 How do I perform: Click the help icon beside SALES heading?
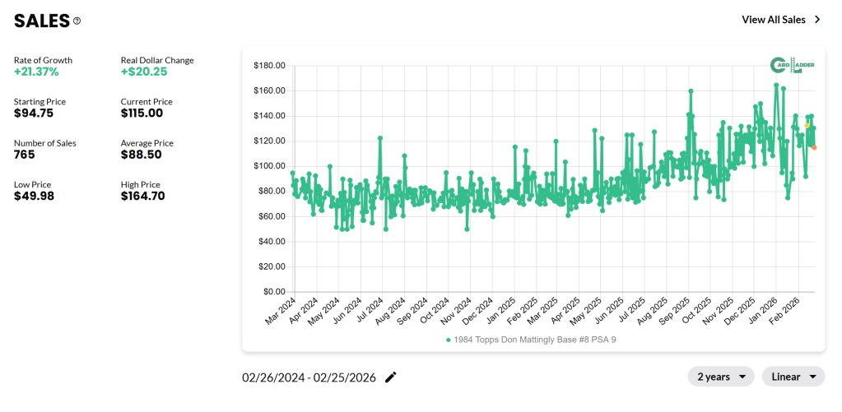pos(77,21)
